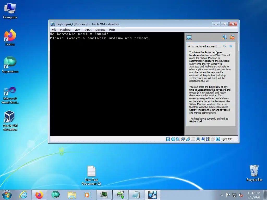
Task: Click the keyboard capture arrow icon
Action: [218, 139]
